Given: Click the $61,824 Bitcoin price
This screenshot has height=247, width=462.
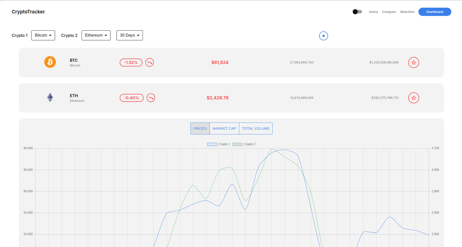Looking at the screenshot, I should 220,62.
